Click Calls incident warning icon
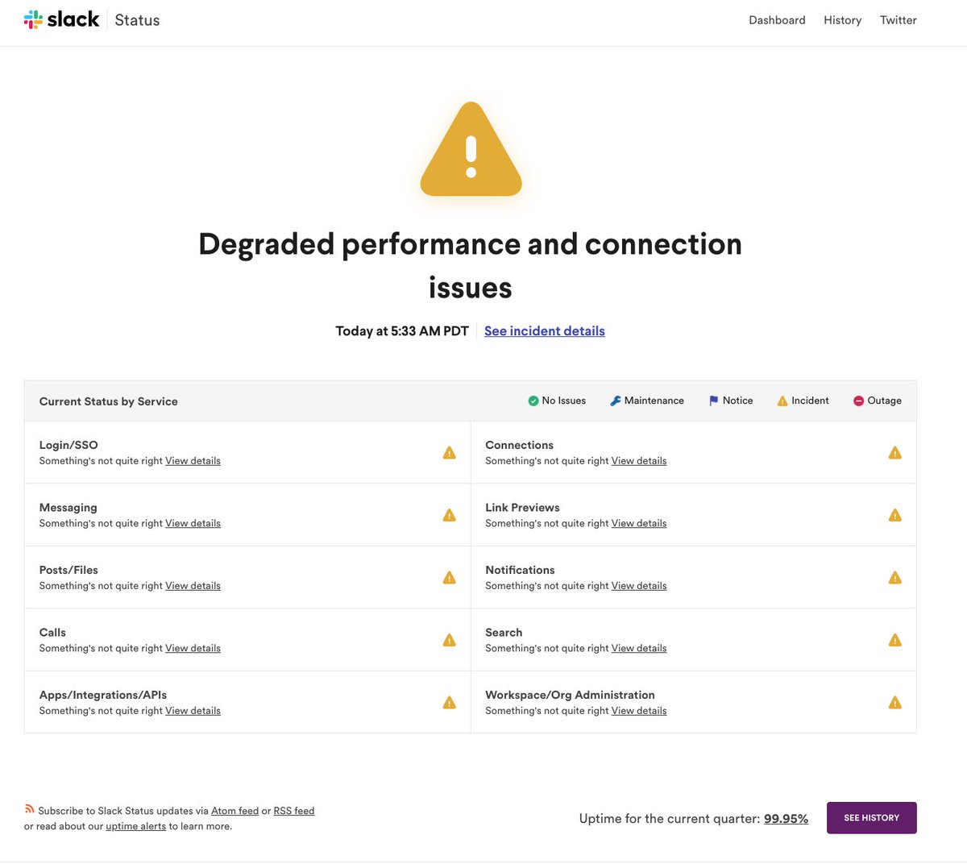 450,640
